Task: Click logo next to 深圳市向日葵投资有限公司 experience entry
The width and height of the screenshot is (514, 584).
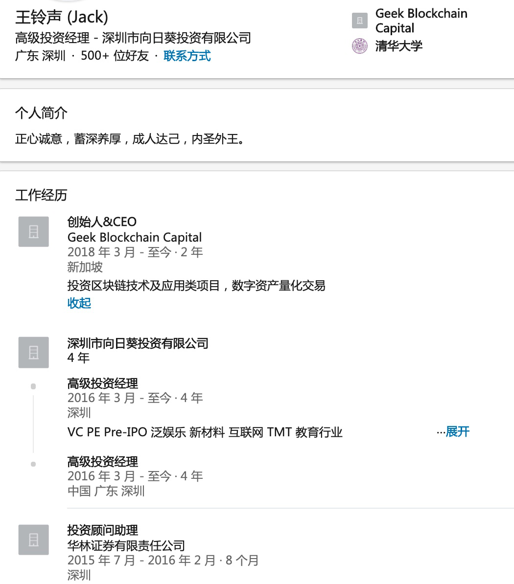Action: click(33, 352)
